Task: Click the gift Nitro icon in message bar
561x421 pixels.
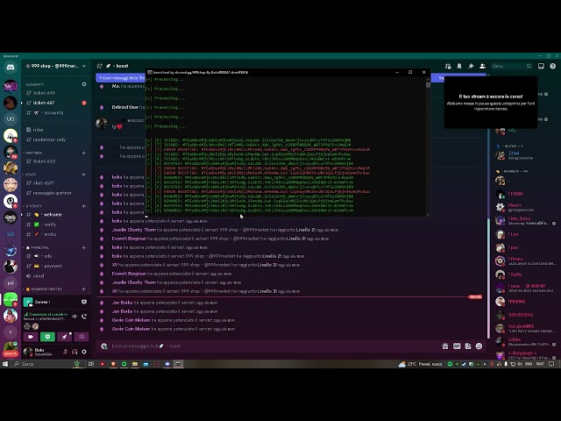Action: (x=445, y=346)
